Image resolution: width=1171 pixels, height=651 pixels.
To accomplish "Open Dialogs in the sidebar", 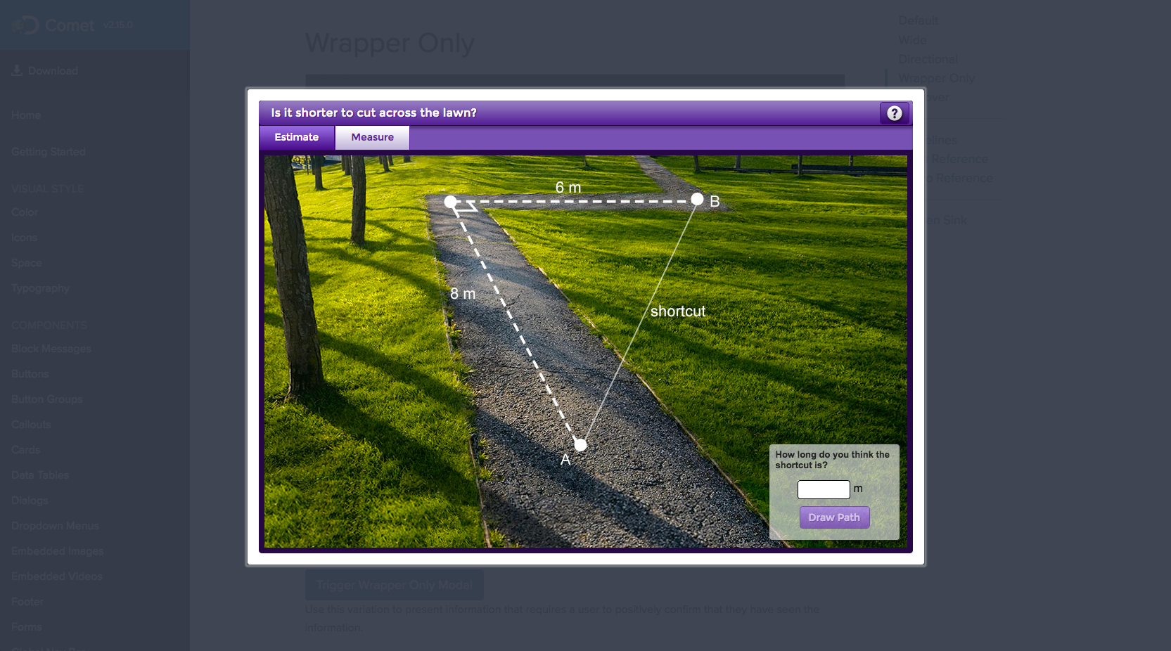I will (30, 501).
